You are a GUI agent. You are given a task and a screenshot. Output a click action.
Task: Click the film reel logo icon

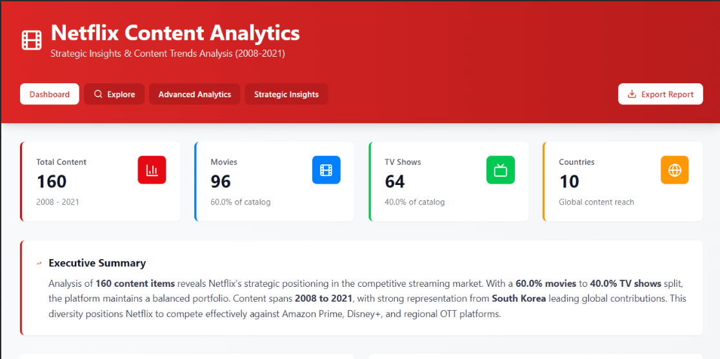(x=32, y=41)
